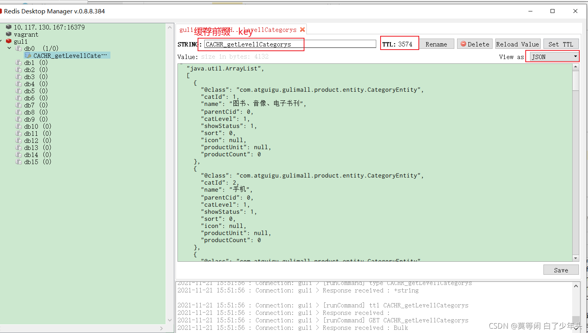588x333 pixels.
Task: Click the db12 database icon
Action: 19,141
